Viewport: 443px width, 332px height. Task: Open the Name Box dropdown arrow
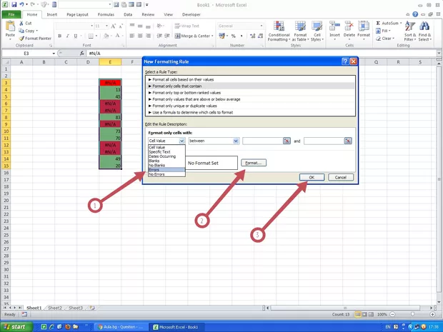[54, 54]
